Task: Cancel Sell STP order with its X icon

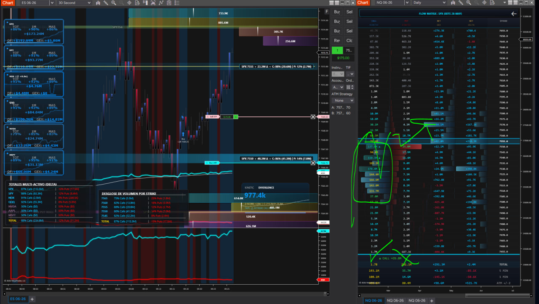Action: [313, 116]
